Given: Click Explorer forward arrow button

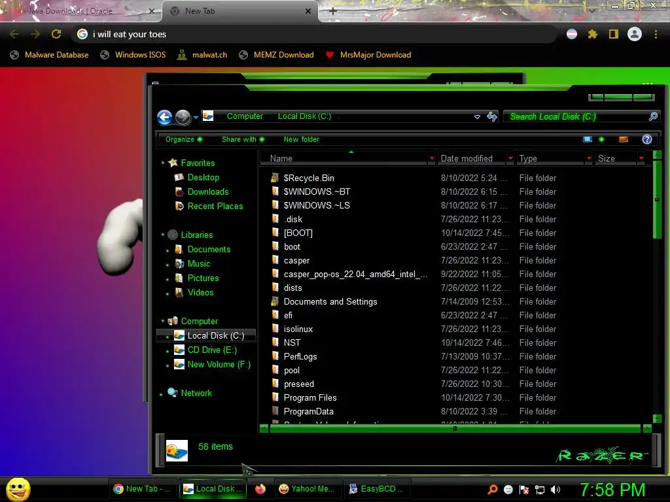Looking at the screenshot, I should 183,117.
